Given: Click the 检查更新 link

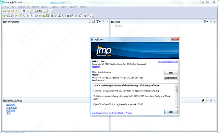Looking at the screenshot, I should 96,67.
